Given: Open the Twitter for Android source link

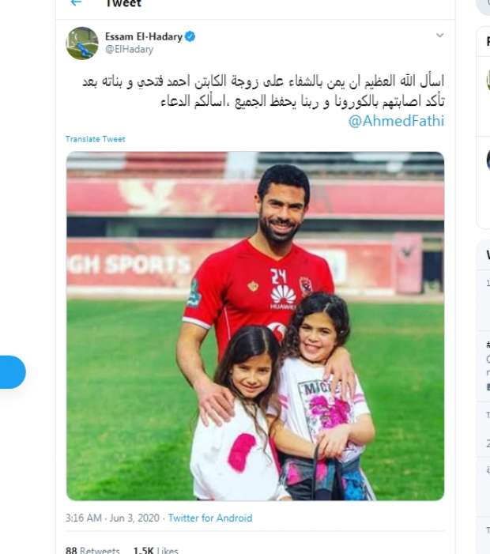Looking at the screenshot, I should click(x=210, y=518).
